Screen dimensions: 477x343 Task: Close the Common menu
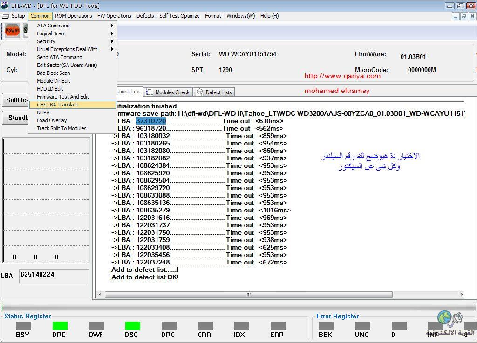40,16
